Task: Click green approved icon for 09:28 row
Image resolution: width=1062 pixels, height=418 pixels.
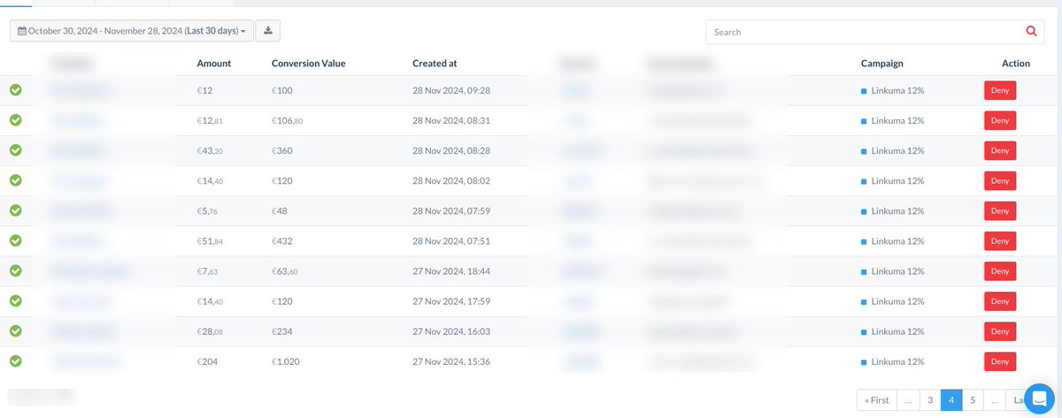Action: click(16, 90)
